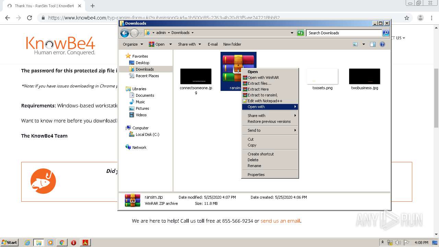
Task: Open Desktop in navigation pane
Action: point(142,63)
